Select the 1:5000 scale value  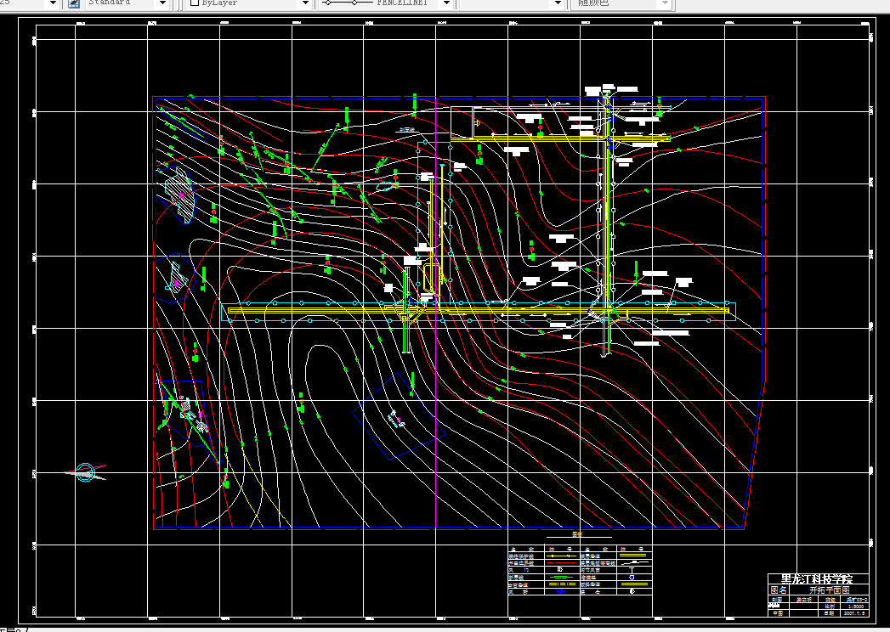[854, 607]
